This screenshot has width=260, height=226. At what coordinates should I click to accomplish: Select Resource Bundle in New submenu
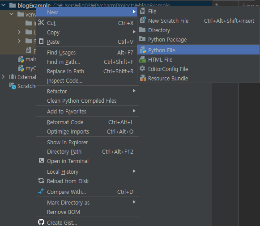click(x=199, y=78)
